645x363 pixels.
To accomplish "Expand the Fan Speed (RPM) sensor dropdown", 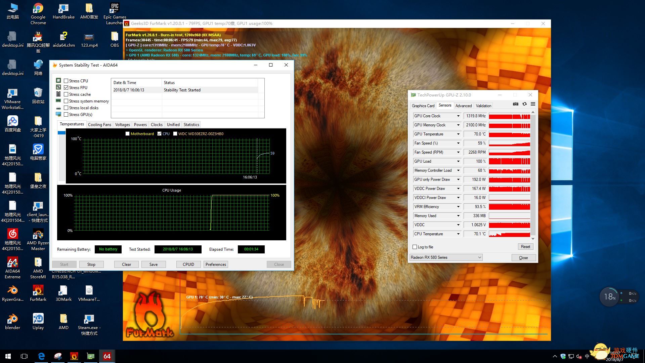I will click(458, 152).
